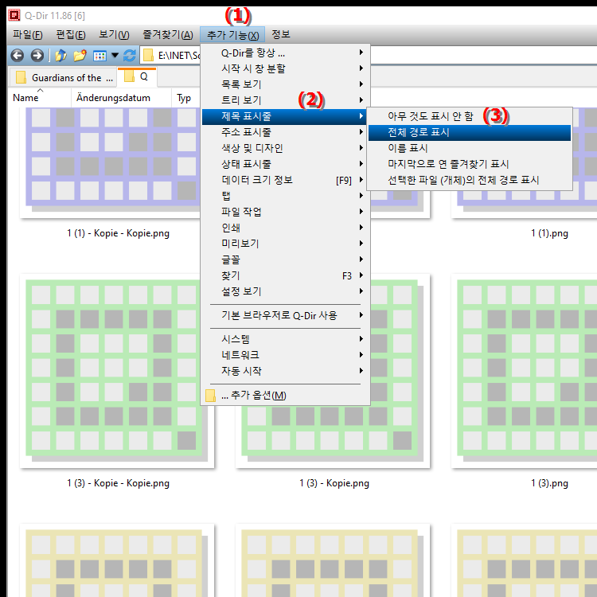Click the view mode grid icon
Viewport: 597px width, 597px height.
[x=99, y=56]
